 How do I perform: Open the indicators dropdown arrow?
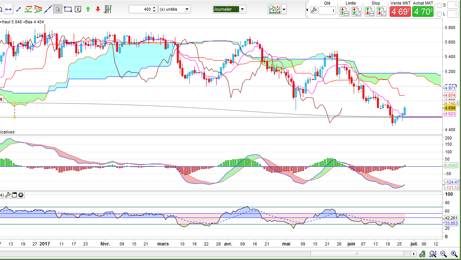point(284,9)
